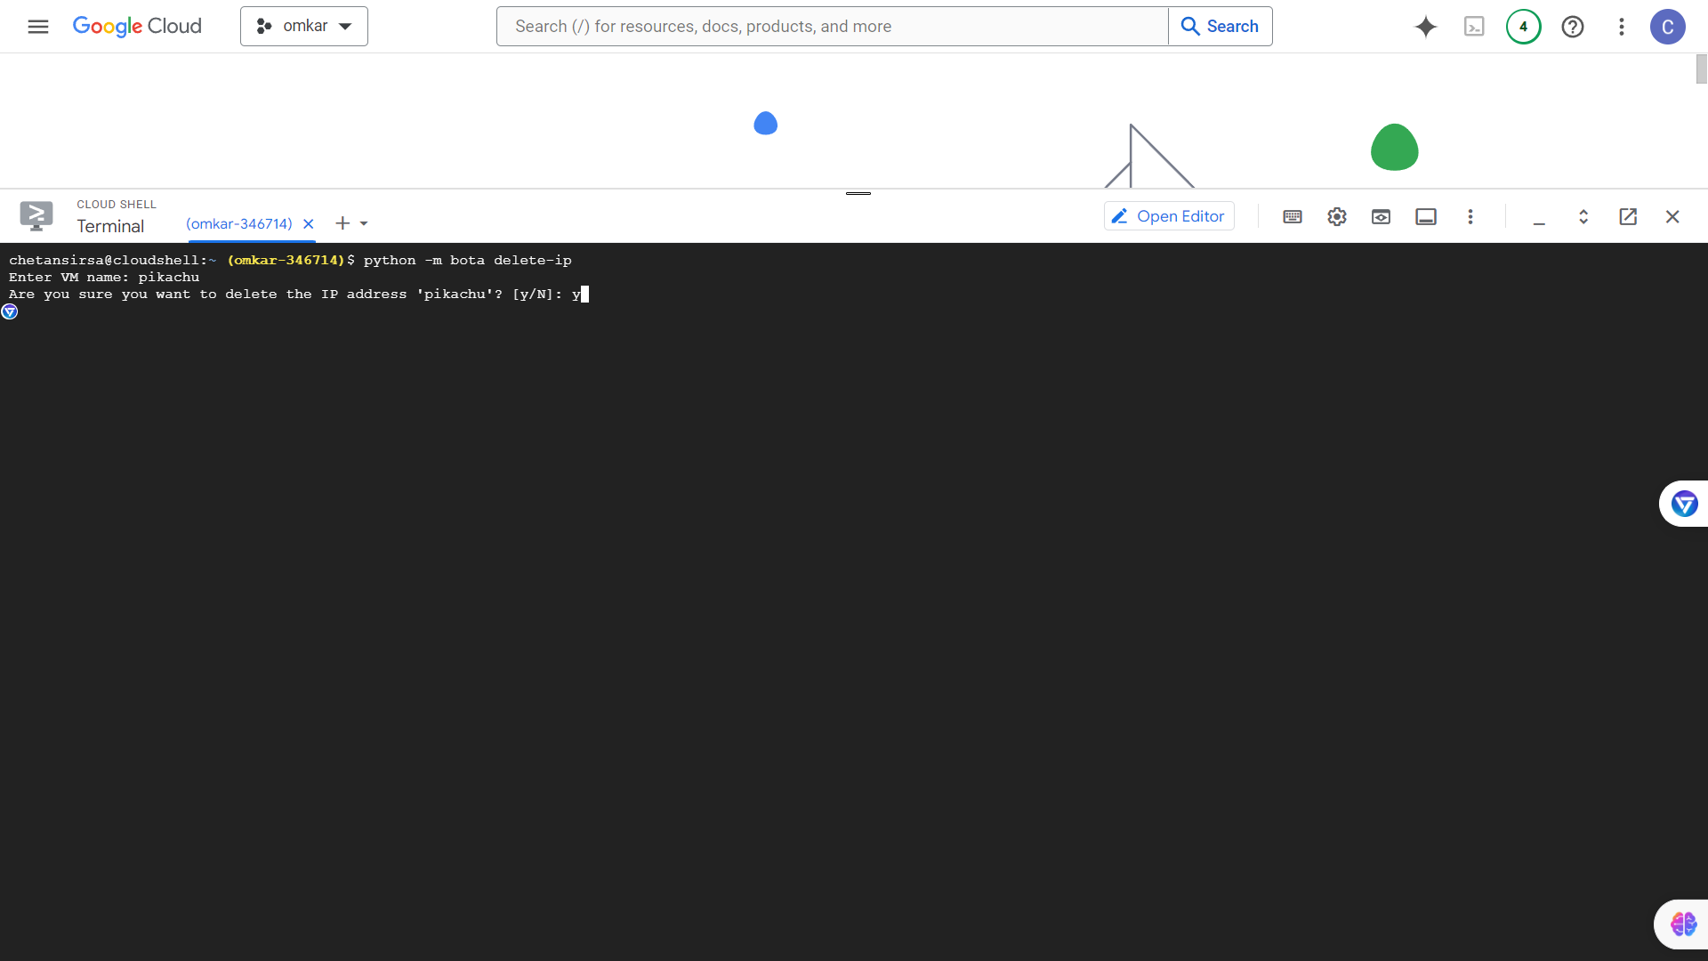Viewport: 1708px width, 961px height.
Task: Click the blue Search button
Action: 1220,27
